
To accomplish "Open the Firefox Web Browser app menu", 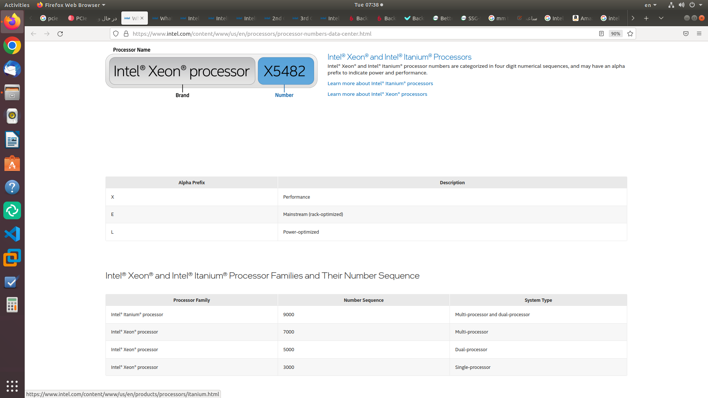I will pyautogui.click(x=72, y=5).
